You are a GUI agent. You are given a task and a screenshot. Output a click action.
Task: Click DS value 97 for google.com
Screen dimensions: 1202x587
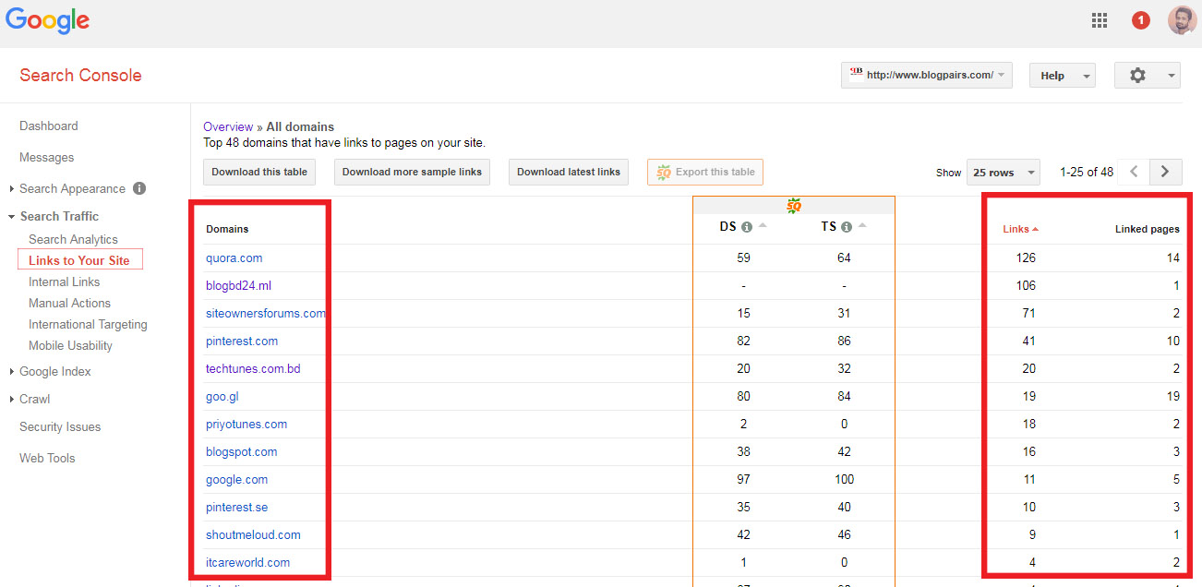coord(743,479)
